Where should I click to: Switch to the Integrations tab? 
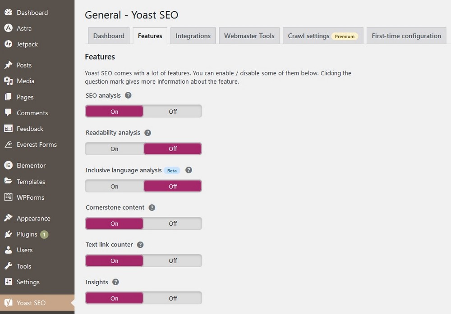[x=193, y=36]
